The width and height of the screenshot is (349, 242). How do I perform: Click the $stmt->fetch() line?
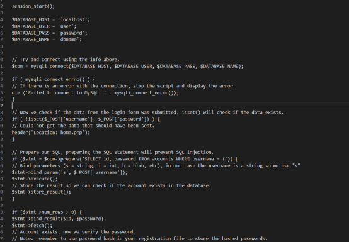32,226
